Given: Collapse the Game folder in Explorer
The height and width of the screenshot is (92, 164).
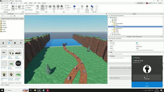Looking at the screenshot, I should pyautogui.click(x=111, y=22).
